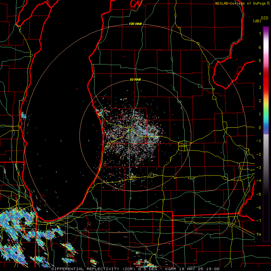The image size is (271, 271).
Task: Click the 3 value on the ZDR scale
Action: point(260,87)
